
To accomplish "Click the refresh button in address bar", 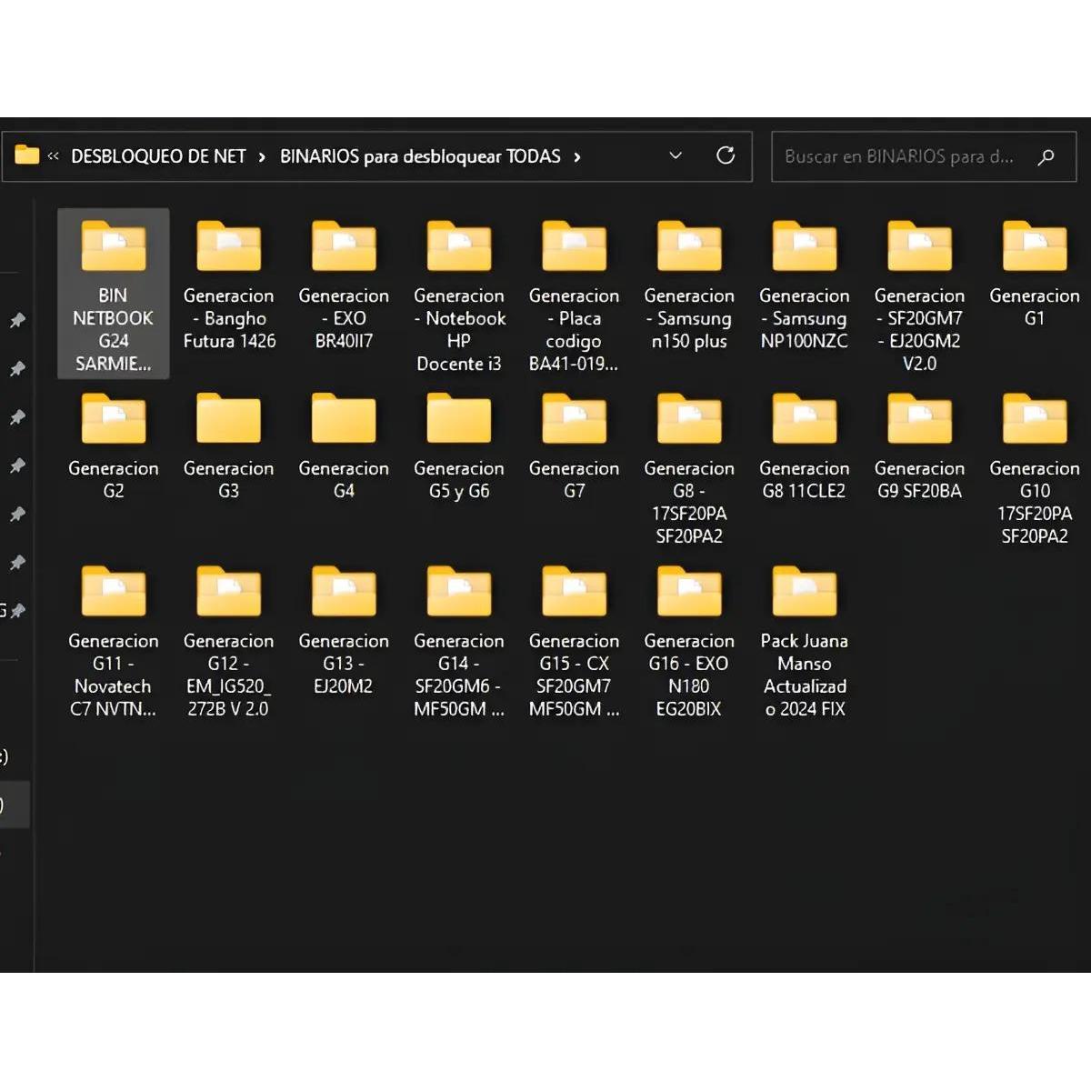I will pyautogui.click(x=726, y=155).
